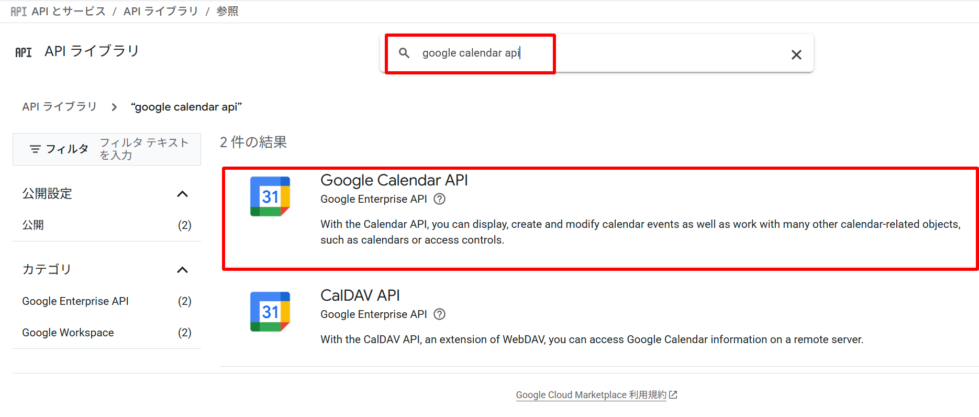Viewport: 979px width, 417px height.
Task: Filter by Google Enterprise API category
Action: 107,301
